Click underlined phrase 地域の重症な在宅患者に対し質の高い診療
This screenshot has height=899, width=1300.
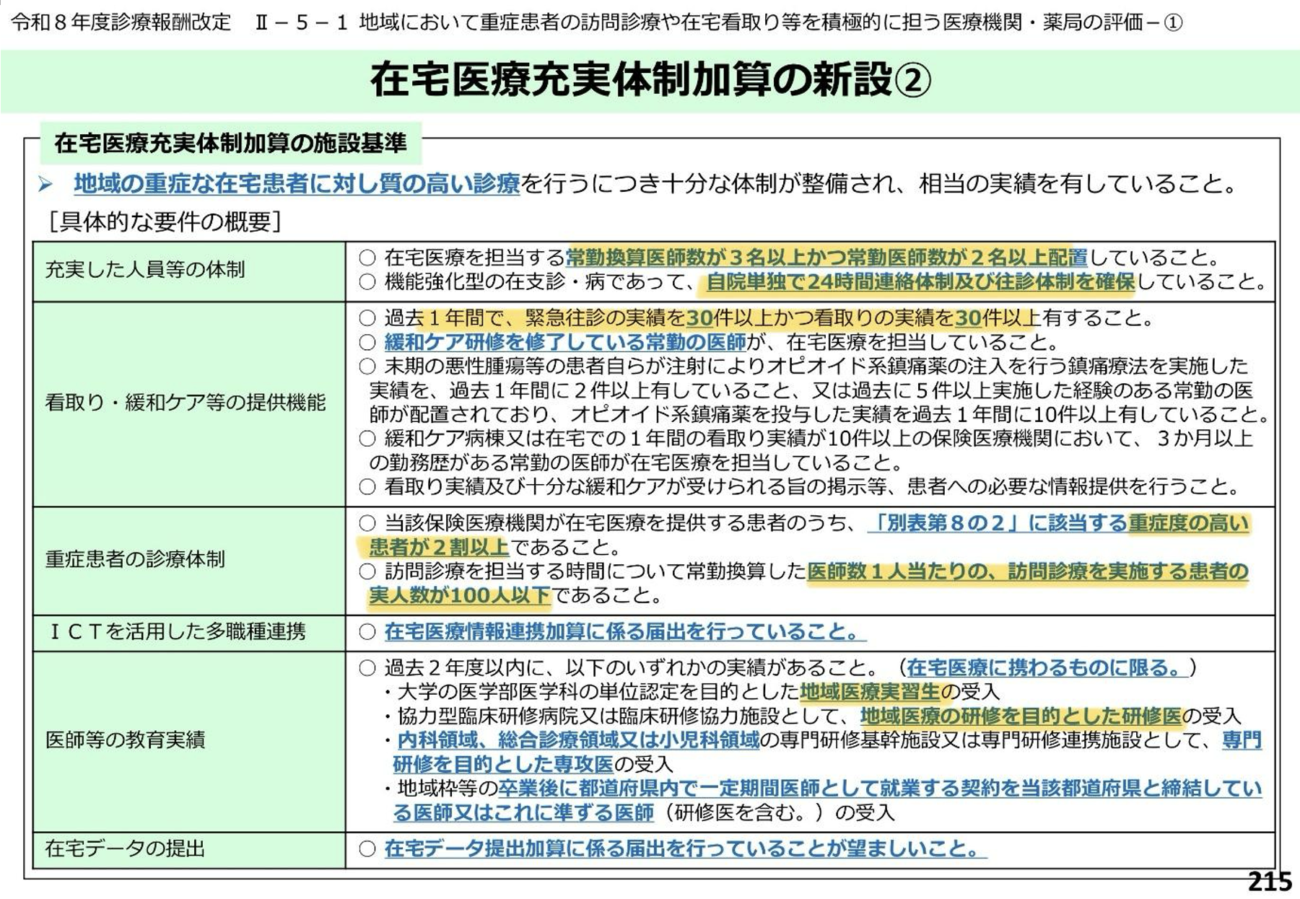click(297, 184)
